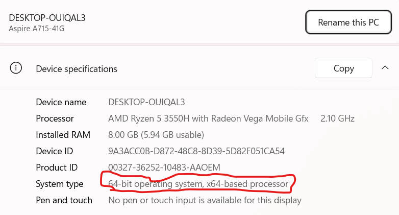Screen dimensions: 399x215
Task: Click the DESKTOP-OUIQAL3 PC name heading
Action: [x=47, y=17]
